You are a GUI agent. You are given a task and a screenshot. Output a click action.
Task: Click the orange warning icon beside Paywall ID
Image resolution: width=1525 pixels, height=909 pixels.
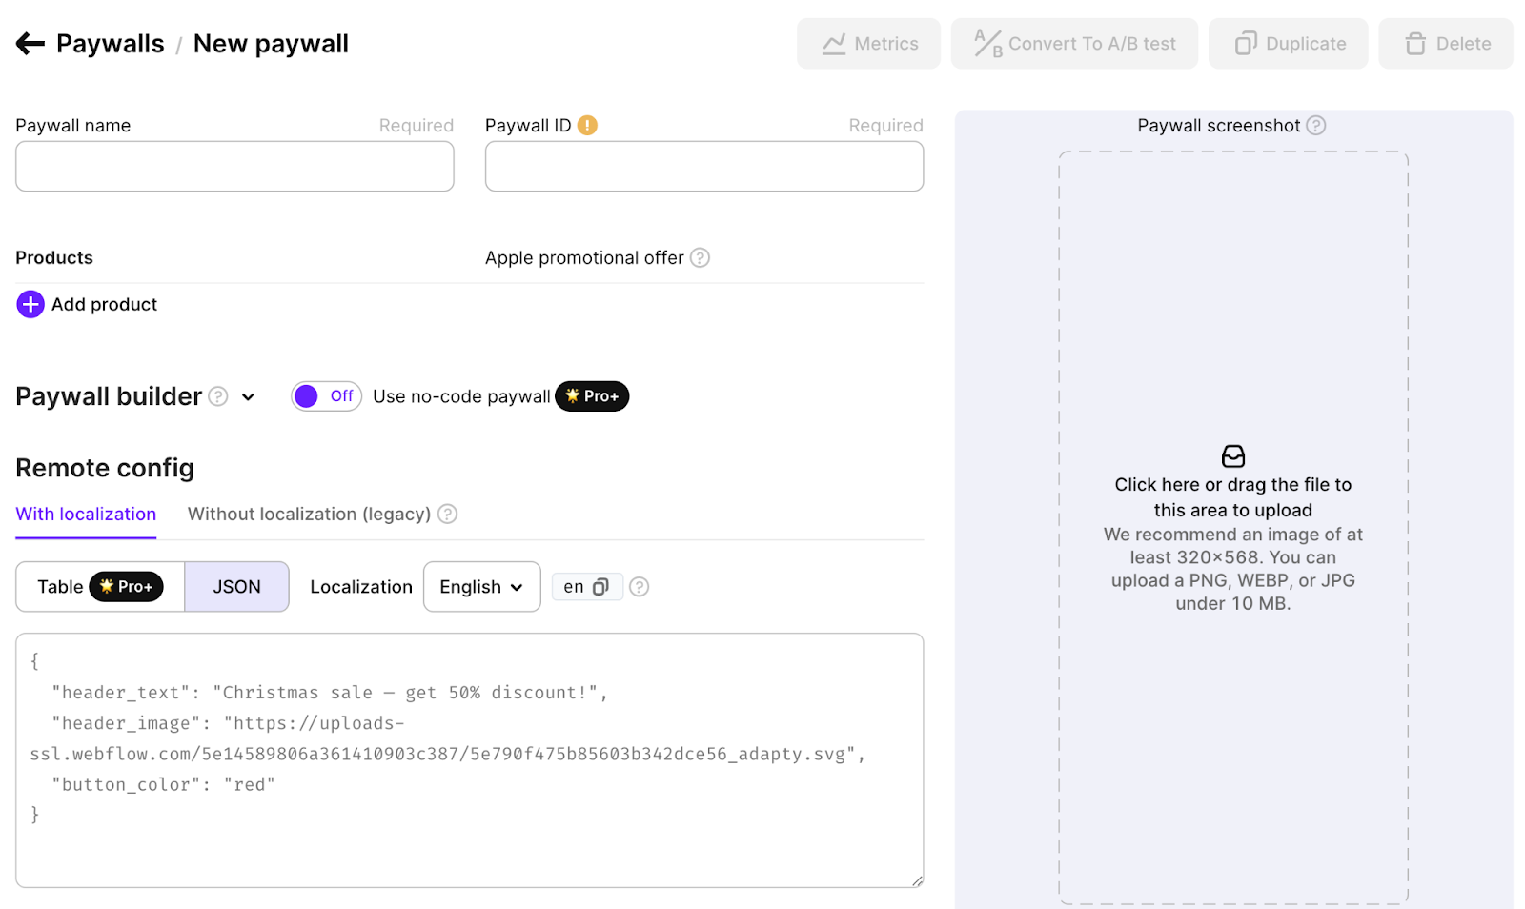click(587, 125)
